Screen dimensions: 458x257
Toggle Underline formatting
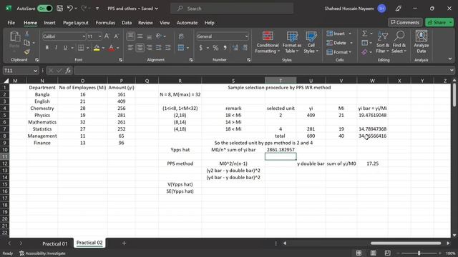[65, 48]
